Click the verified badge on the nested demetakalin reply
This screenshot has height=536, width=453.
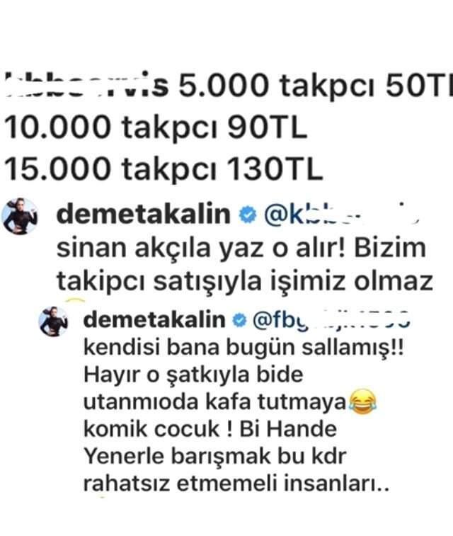[239, 321]
